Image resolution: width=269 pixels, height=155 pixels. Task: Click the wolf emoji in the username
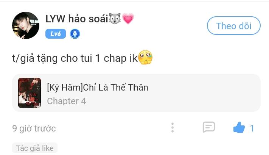coord(115,19)
